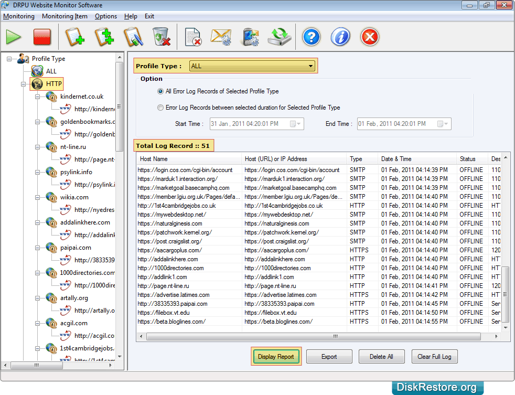Click the Delete All button
This screenshot has width=515, height=395.
point(381,357)
